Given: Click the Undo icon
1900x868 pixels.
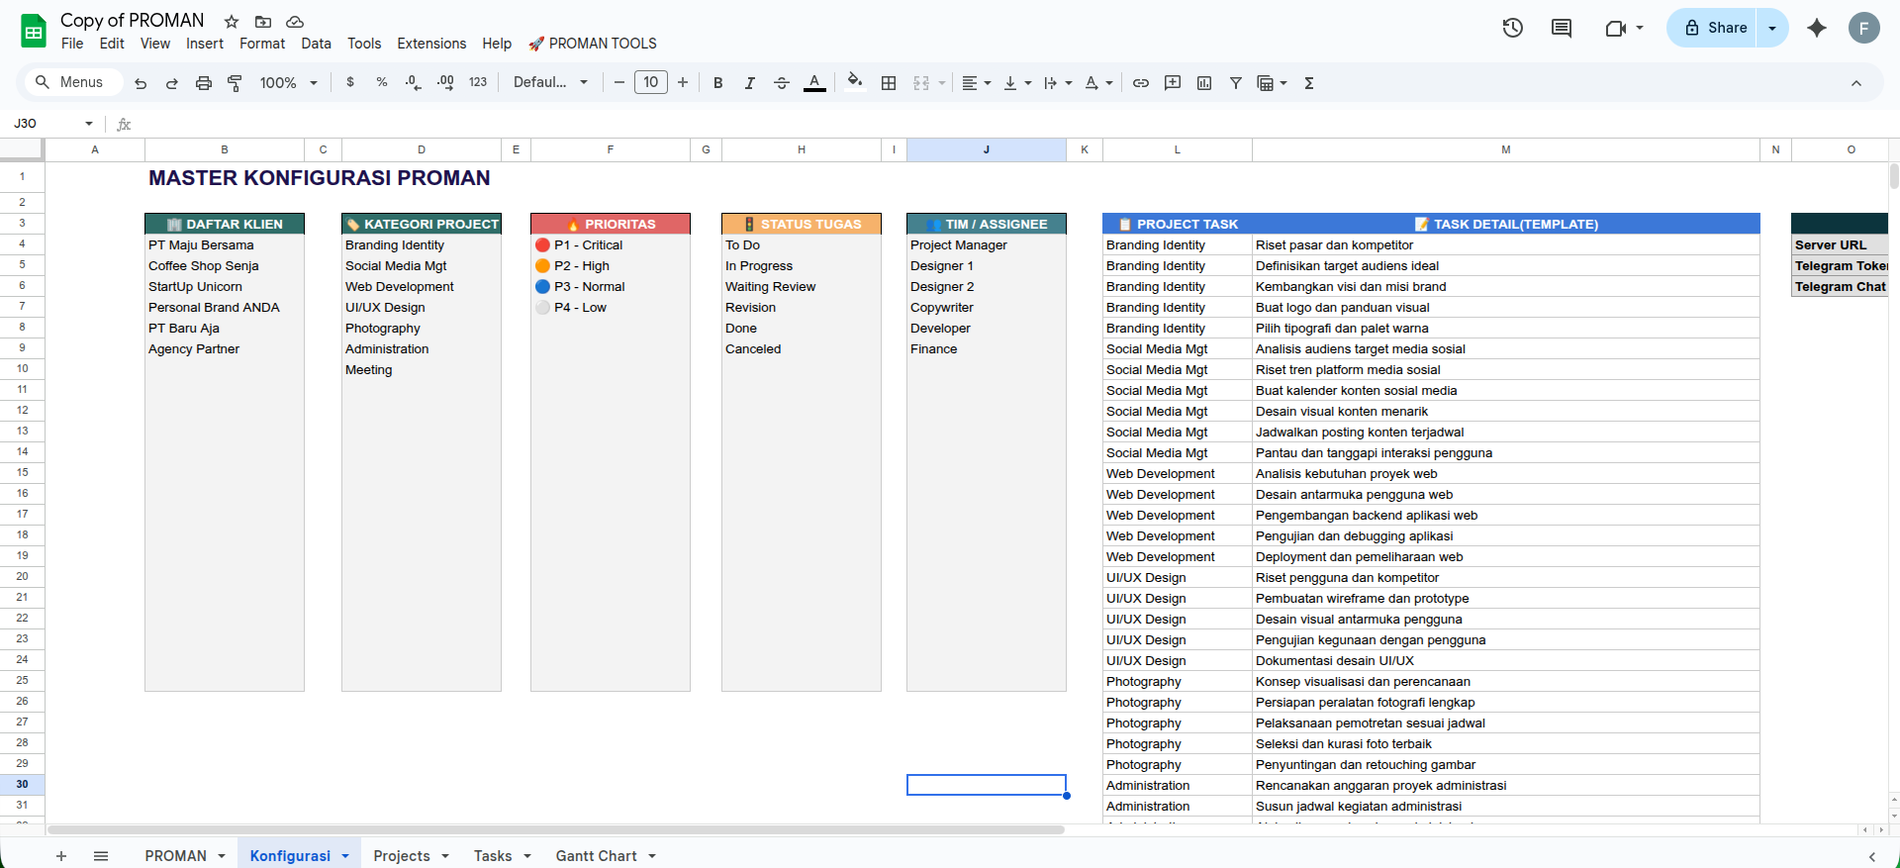Looking at the screenshot, I should coord(141,83).
